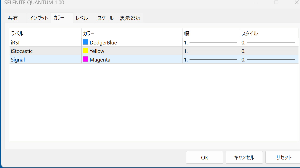300x168 pixels.
Task: Open the 表示選択 tab
Action: point(130,18)
